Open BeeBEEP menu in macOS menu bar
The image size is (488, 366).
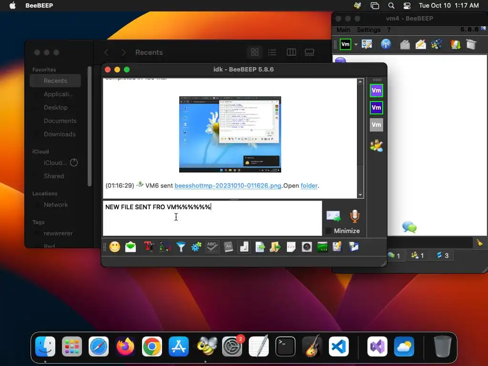(39, 5)
